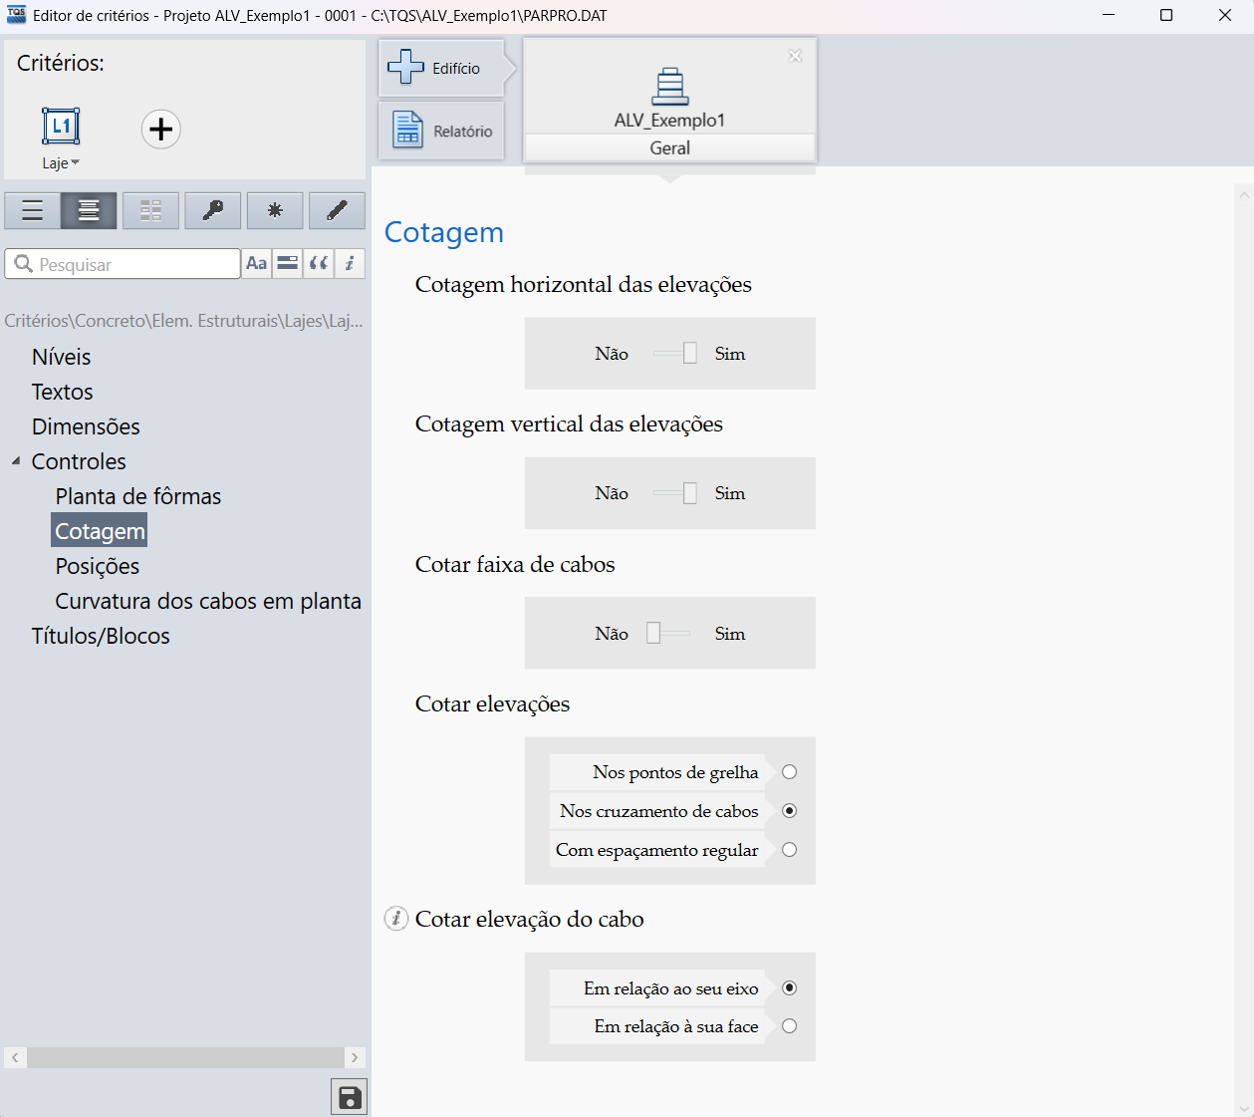The width and height of the screenshot is (1254, 1117).
Task: Select Dimensões in the tree
Action: [86, 426]
